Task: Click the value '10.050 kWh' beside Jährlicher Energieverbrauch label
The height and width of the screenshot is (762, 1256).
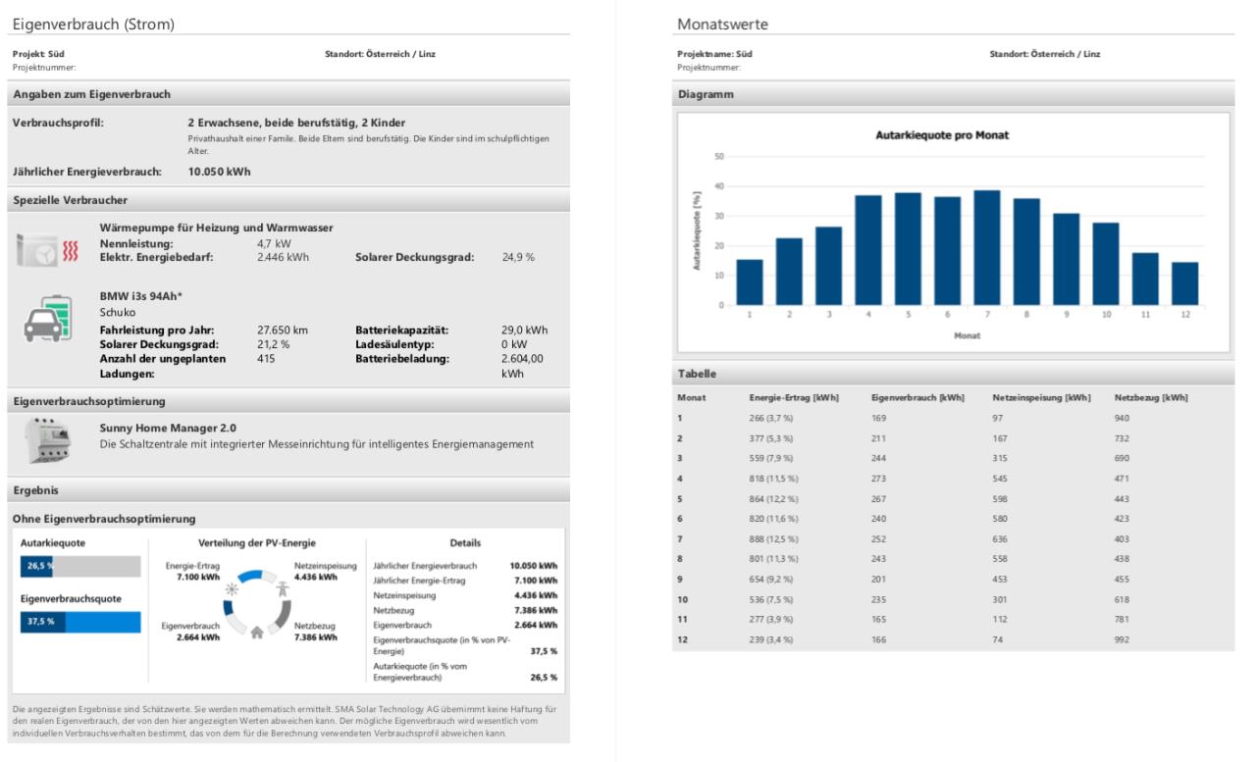Action: pyautogui.click(x=219, y=172)
